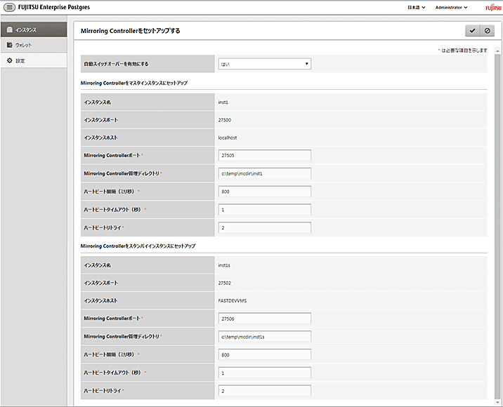503x407 pixels.
Task: Click the scrollbar down arrow
Action: [x=497, y=402]
